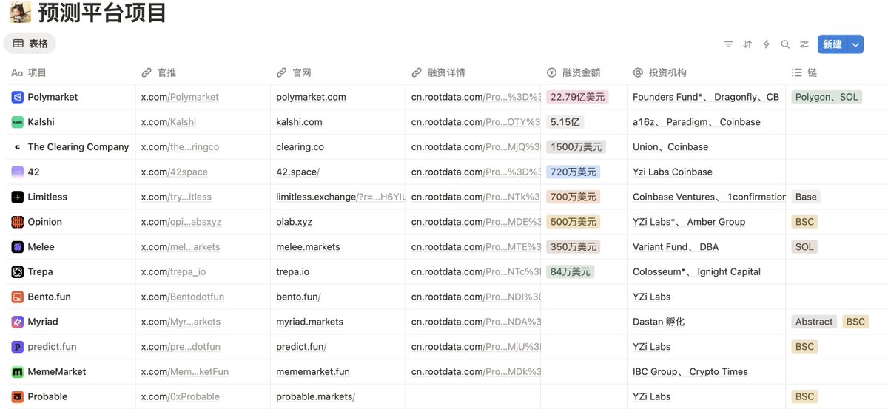
Task: Open the x.com/Bentodotfun link
Action: (183, 297)
